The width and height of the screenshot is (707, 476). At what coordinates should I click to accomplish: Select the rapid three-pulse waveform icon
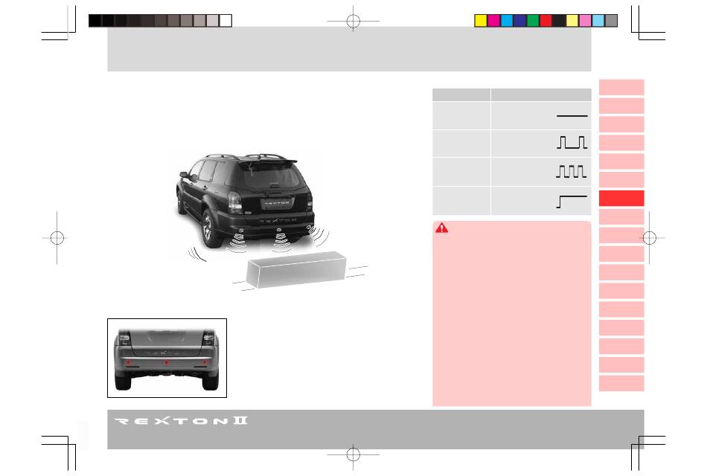571,171
